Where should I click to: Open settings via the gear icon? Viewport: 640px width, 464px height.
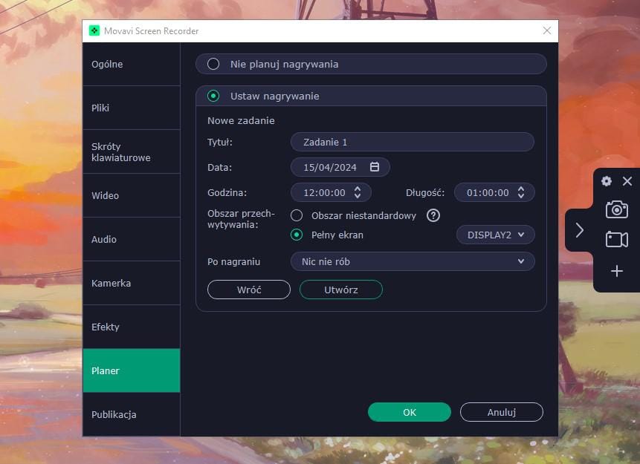(607, 181)
